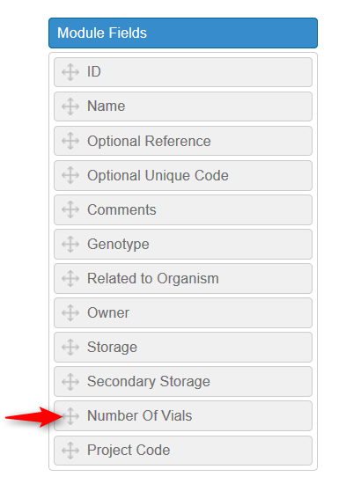
Task: Select the Secondary Storage field label
Action: coord(149,382)
